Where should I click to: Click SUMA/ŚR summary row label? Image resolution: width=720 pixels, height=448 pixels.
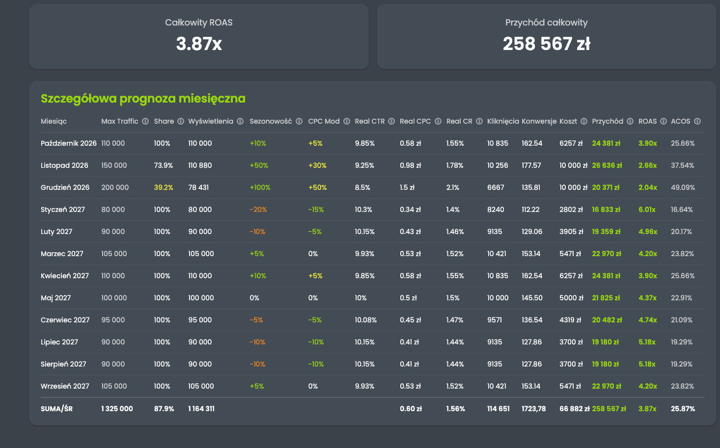coord(56,409)
